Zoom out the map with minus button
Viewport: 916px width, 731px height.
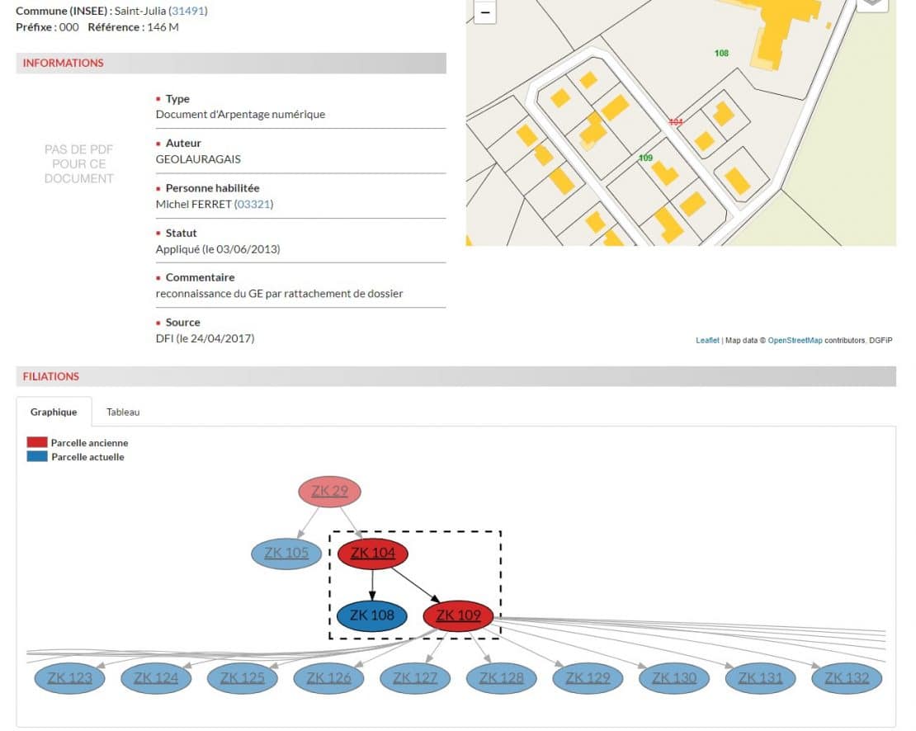(x=484, y=12)
